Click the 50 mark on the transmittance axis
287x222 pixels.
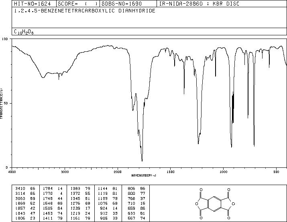6,103
